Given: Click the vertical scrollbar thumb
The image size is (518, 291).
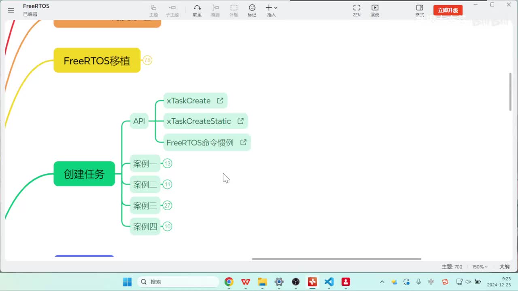Looking at the screenshot, I should [x=510, y=91].
